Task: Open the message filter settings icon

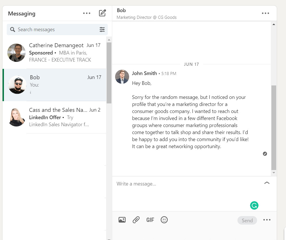Action: pyautogui.click(x=102, y=29)
